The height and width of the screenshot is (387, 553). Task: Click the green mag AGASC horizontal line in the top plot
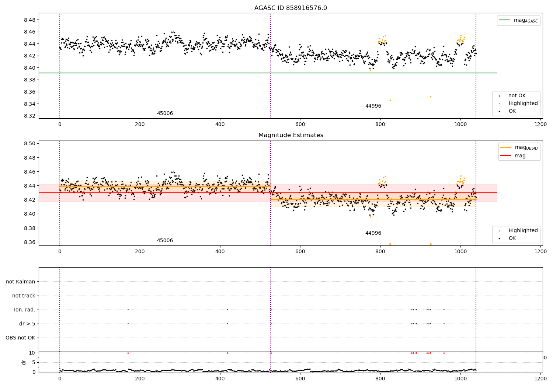tap(268, 73)
